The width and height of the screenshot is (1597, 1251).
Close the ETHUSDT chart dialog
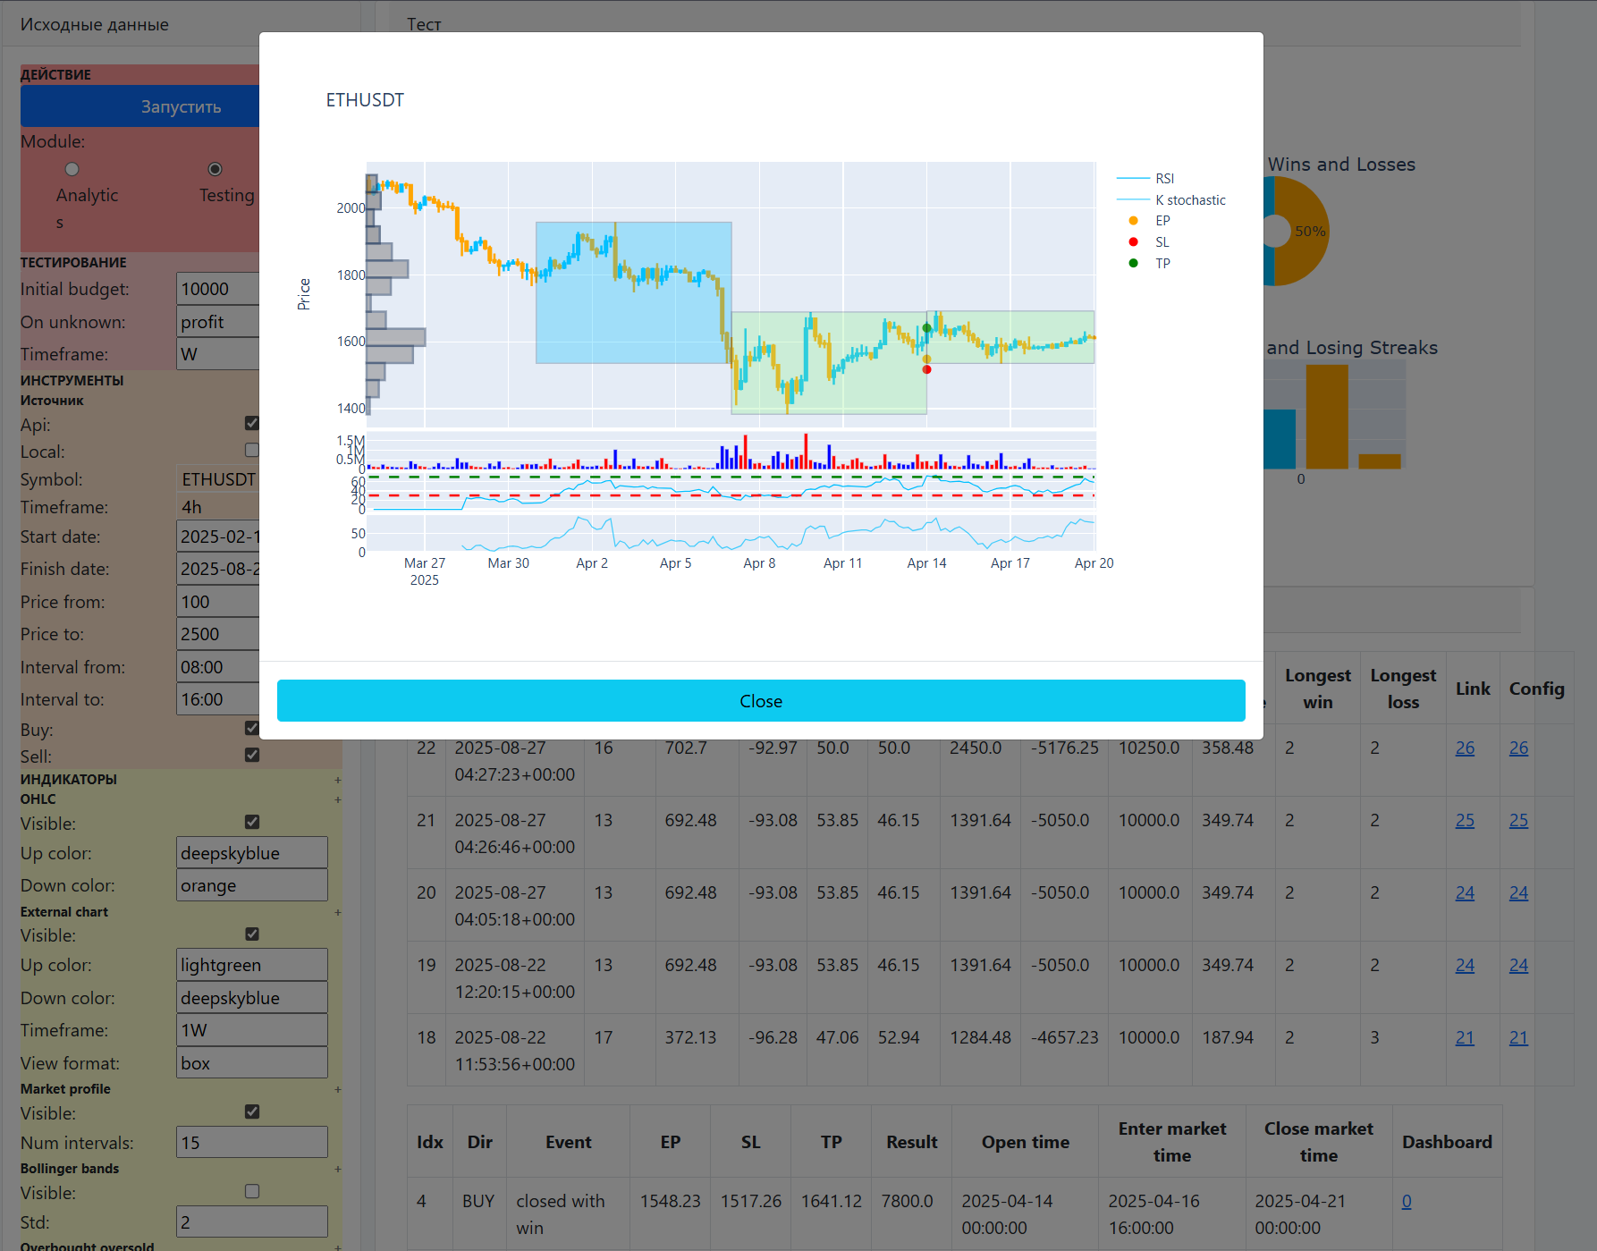(760, 701)
